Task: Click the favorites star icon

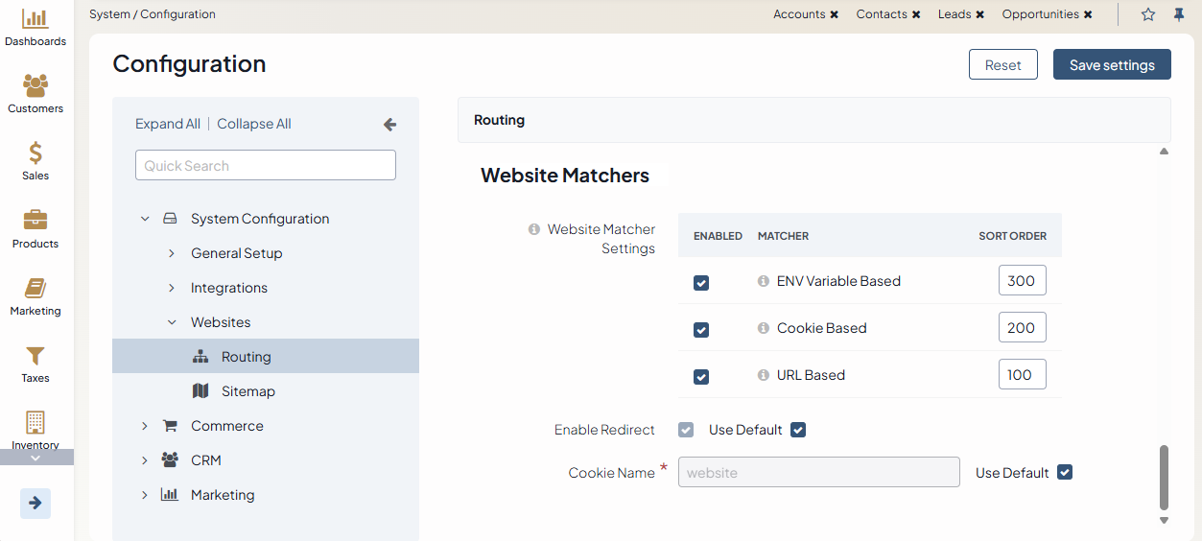Action: tap(1148, 14)
